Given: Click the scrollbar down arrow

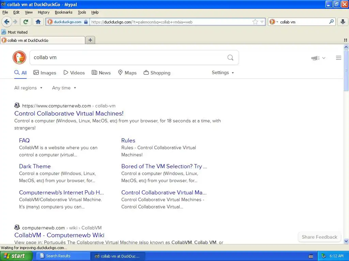Looking at the screenshot, I should coord(346,241).
